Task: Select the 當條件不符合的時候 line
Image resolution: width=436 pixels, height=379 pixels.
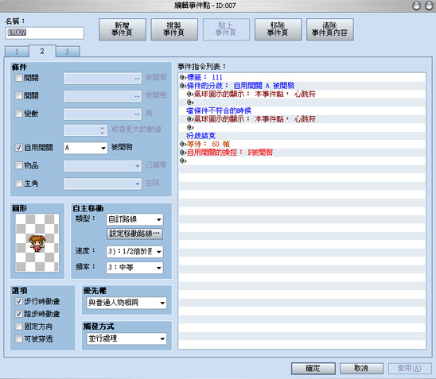Action: [302, 110]
